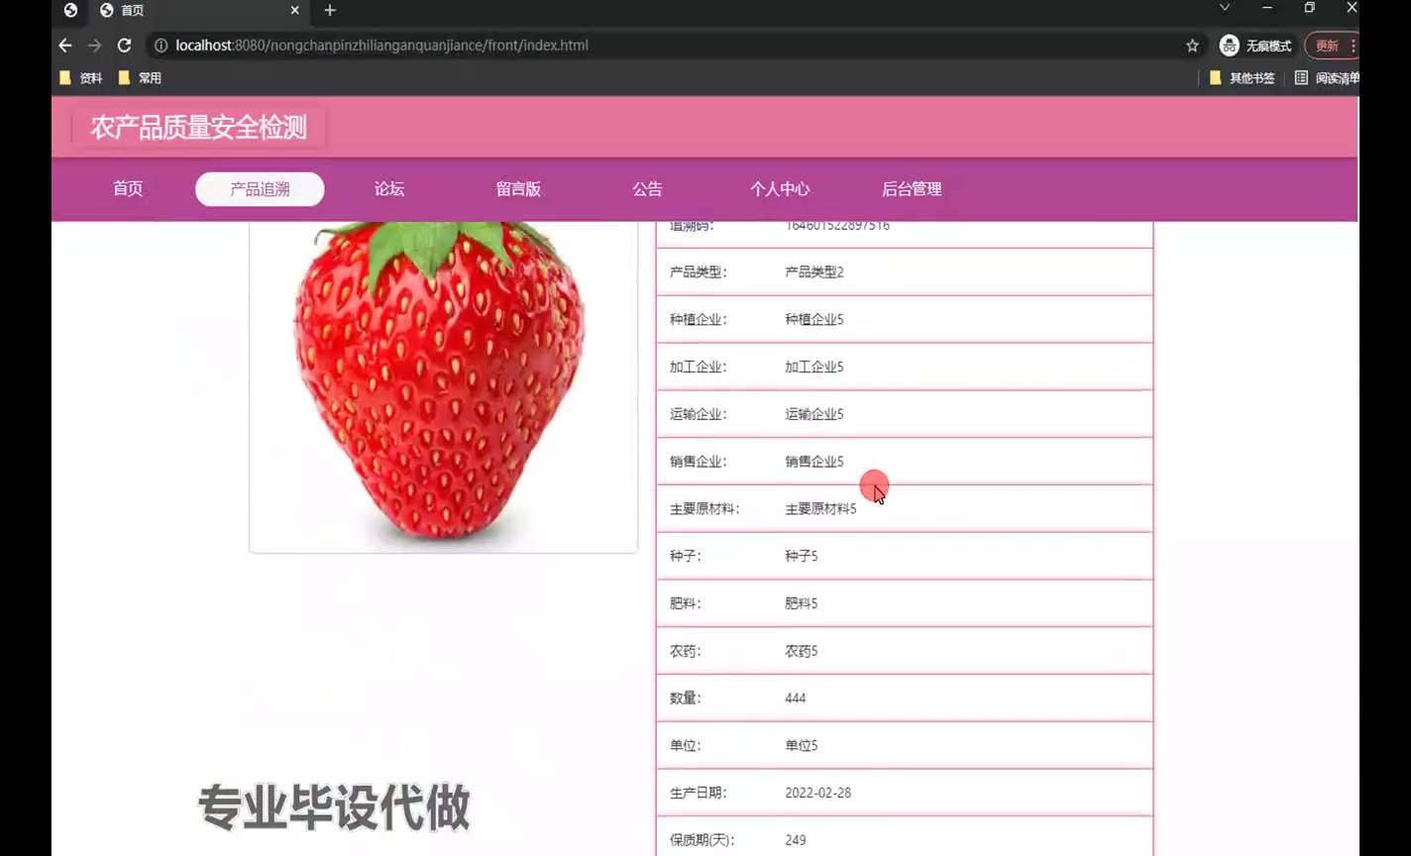Open the 资料 bookmark folder

click(80, 78)
